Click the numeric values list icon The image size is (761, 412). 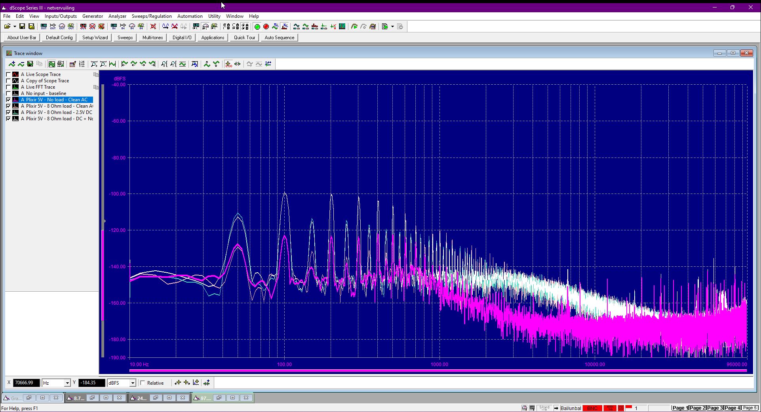[x=82, y=64]
